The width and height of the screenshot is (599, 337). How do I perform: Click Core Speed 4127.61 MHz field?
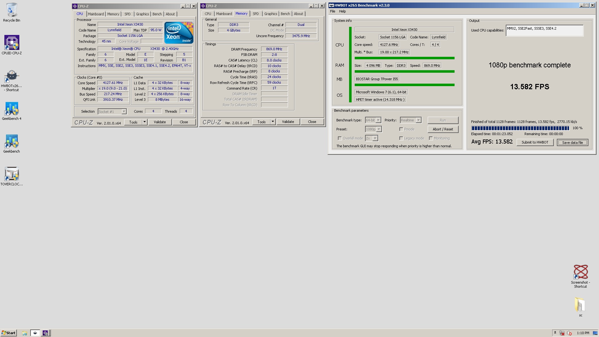[x=113, y=83]
